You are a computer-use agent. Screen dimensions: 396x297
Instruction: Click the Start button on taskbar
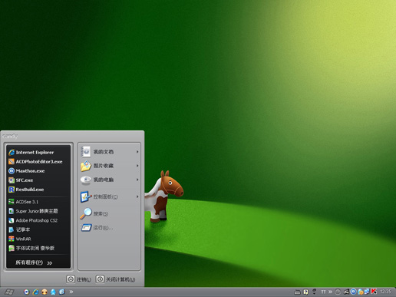[x=9, y=292]
